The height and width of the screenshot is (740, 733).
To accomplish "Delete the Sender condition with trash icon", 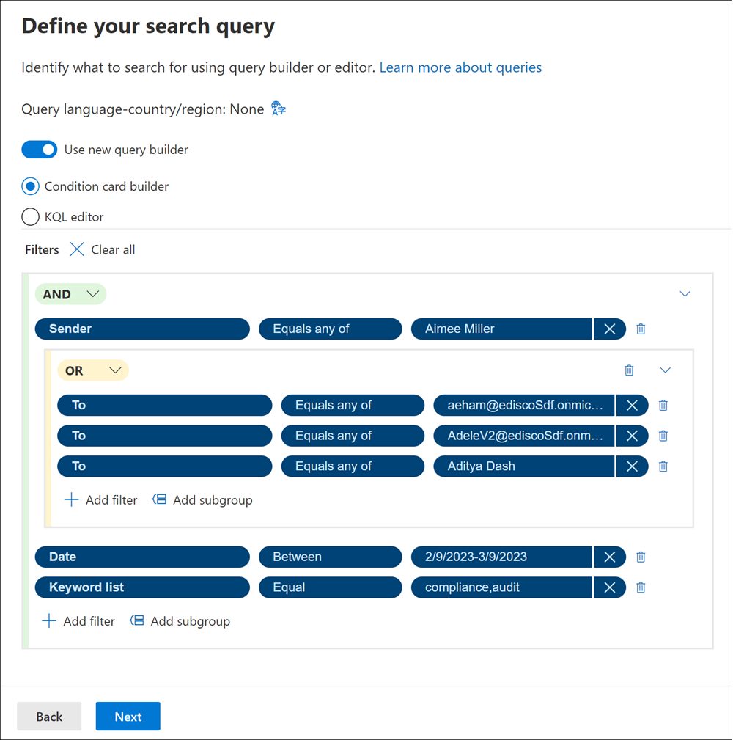I will 640,329.
